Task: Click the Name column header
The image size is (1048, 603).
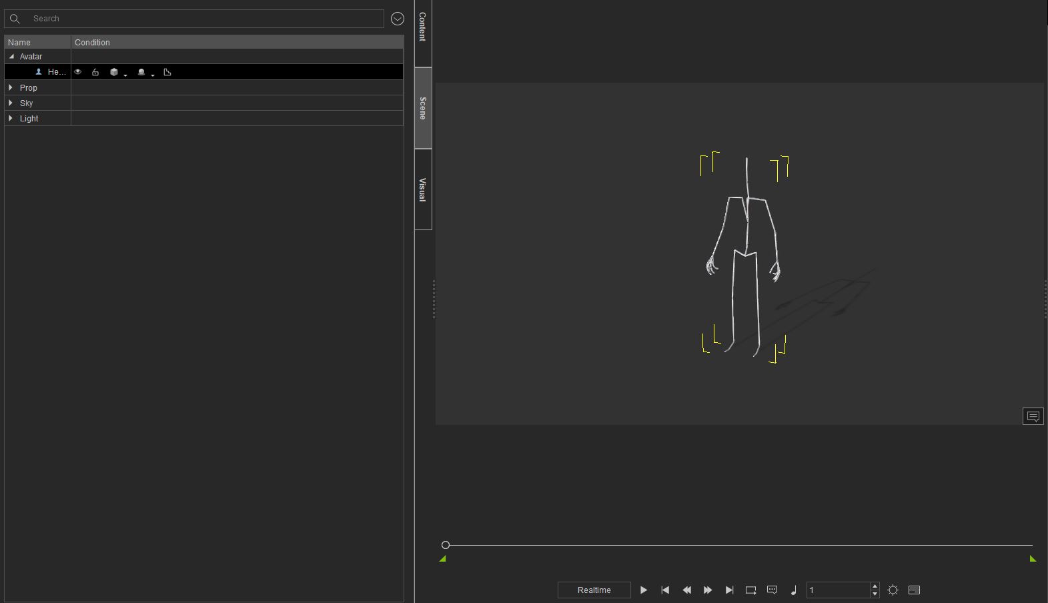Action: [37, 42]
